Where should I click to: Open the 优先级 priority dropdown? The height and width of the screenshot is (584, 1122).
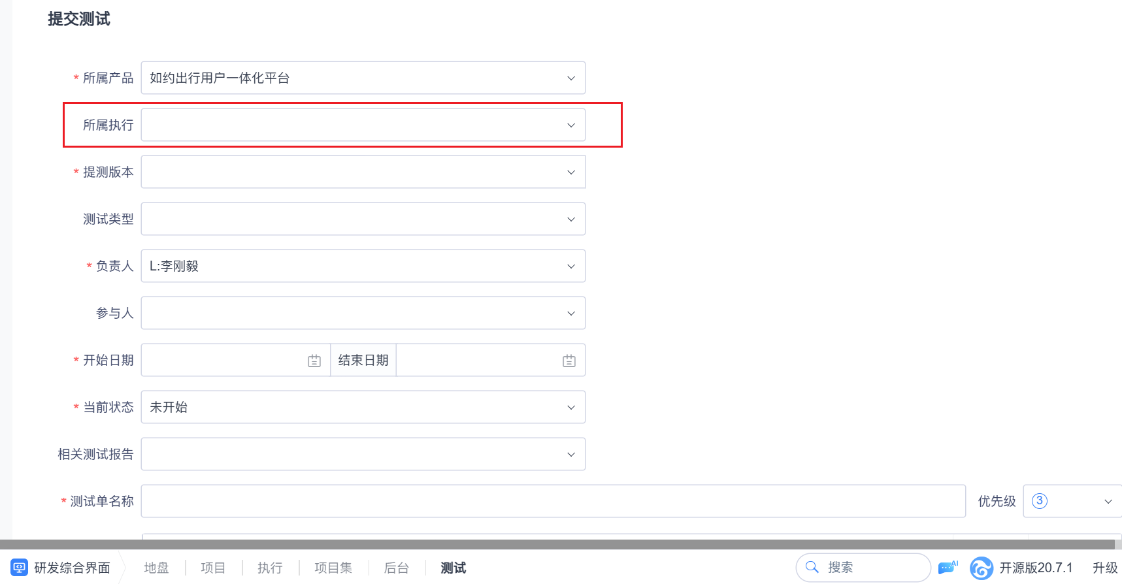(1072, 501)
